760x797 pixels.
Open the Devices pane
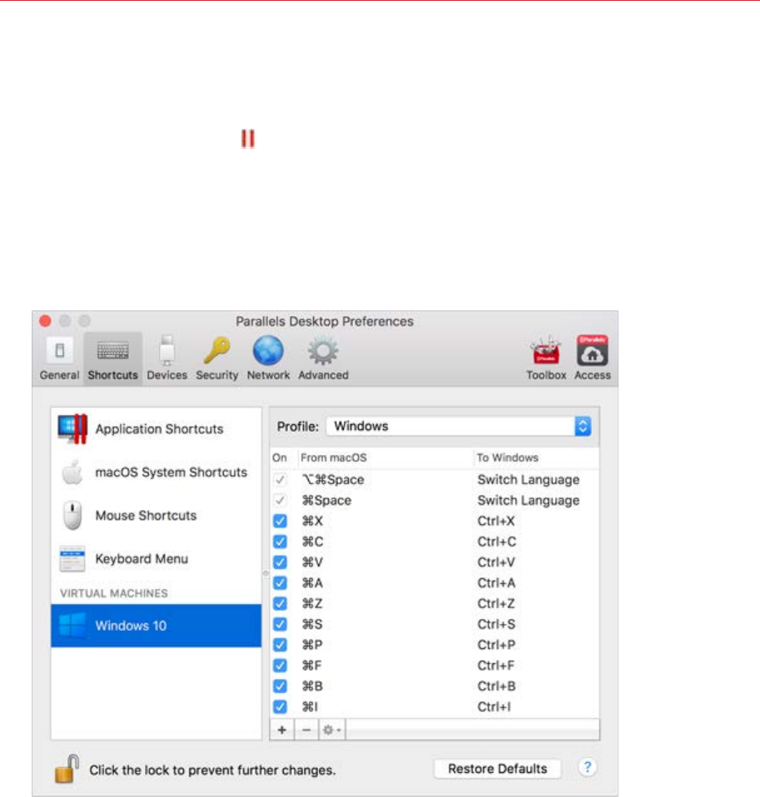pyautogui.click(x=166, y=359)
